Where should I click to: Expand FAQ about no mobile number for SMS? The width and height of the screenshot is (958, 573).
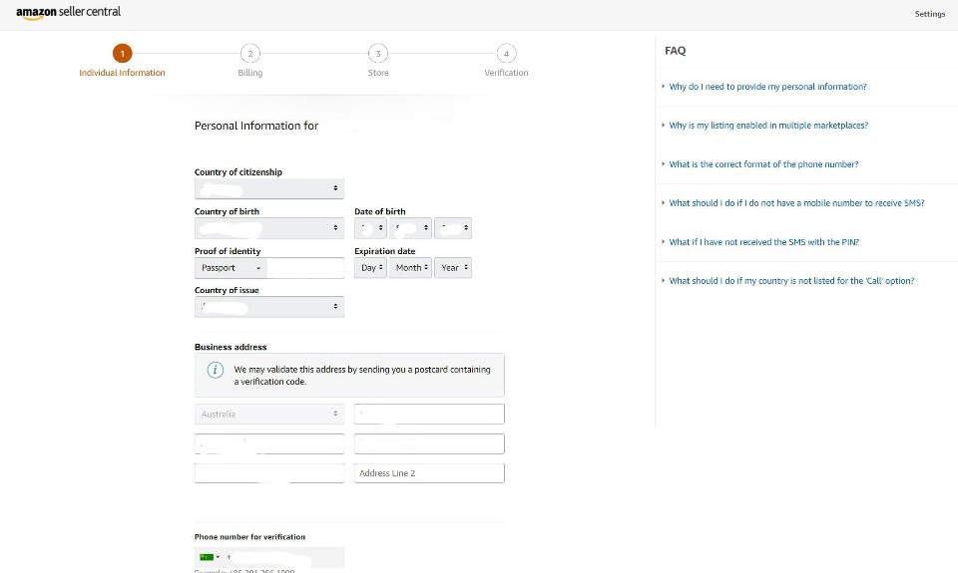(796, 203)
